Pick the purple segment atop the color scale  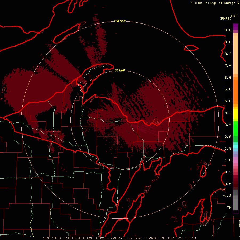(235, 27)
